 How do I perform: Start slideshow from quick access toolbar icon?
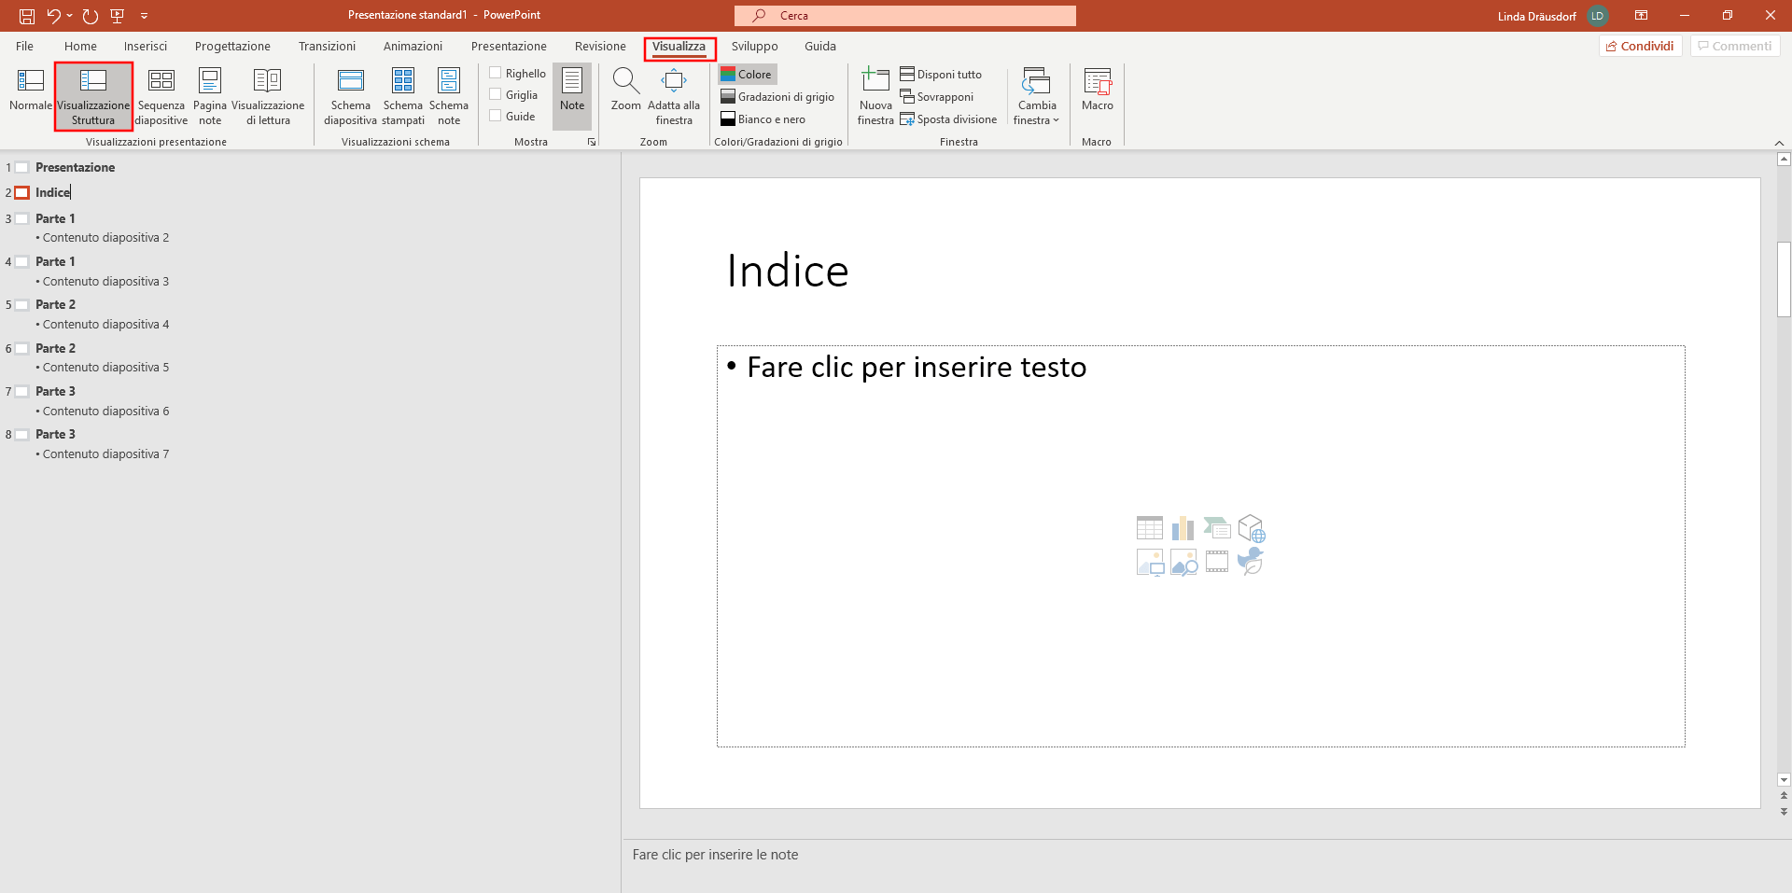118,16
